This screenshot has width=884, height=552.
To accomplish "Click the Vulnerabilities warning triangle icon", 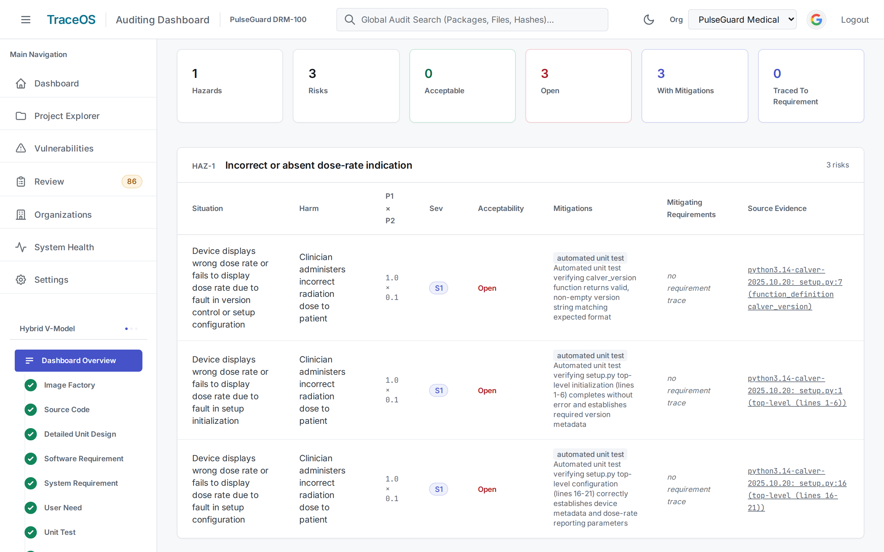I will tap(21, 149).
